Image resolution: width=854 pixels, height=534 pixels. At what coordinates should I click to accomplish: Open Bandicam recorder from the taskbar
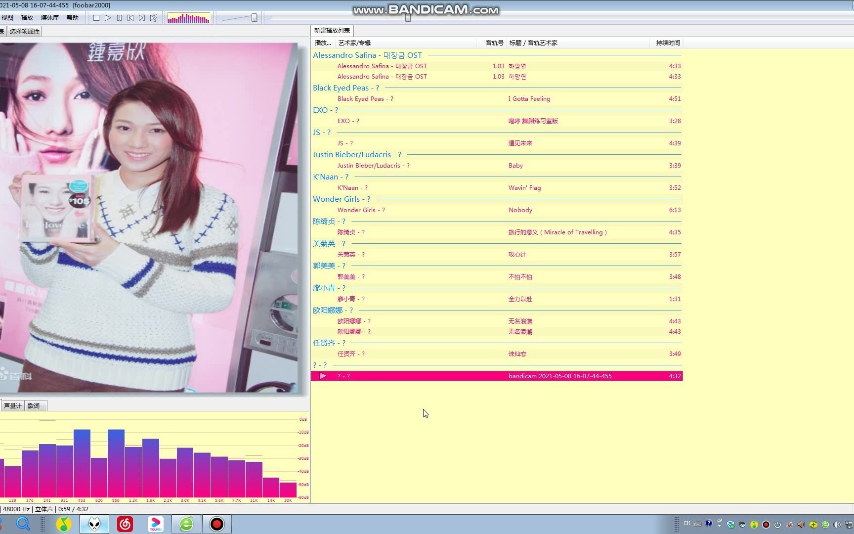tap(217, 524)
